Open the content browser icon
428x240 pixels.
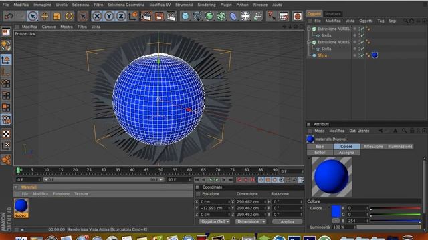coord(284,16)
